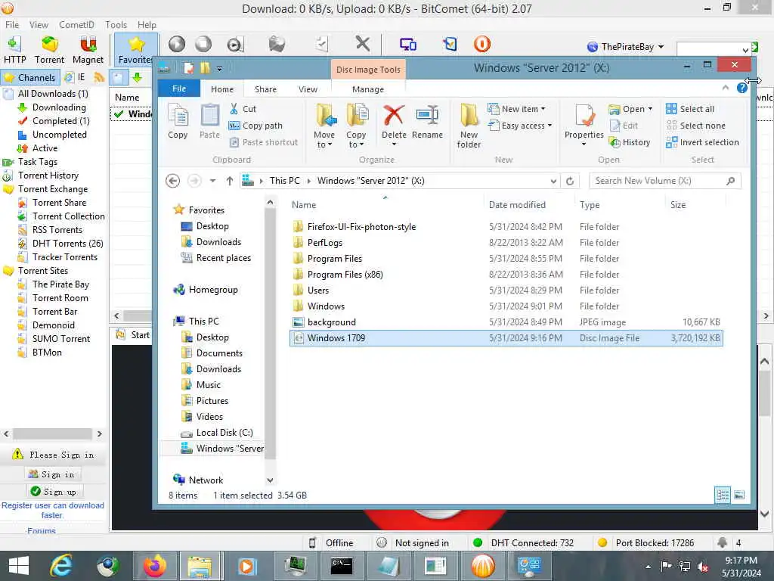Click the Explorer help question mark icon
This screenshot has height=581, width=774.
[x=741, y=88]
